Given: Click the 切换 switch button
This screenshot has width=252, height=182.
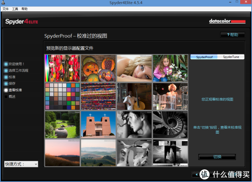Looking at the screenshot, I should coord(217,157).
